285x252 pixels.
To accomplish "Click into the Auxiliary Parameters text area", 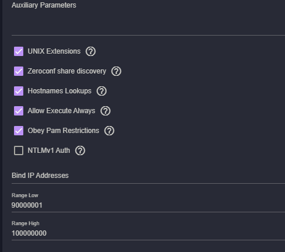I will pyautogui.click(x=148, y=19).
